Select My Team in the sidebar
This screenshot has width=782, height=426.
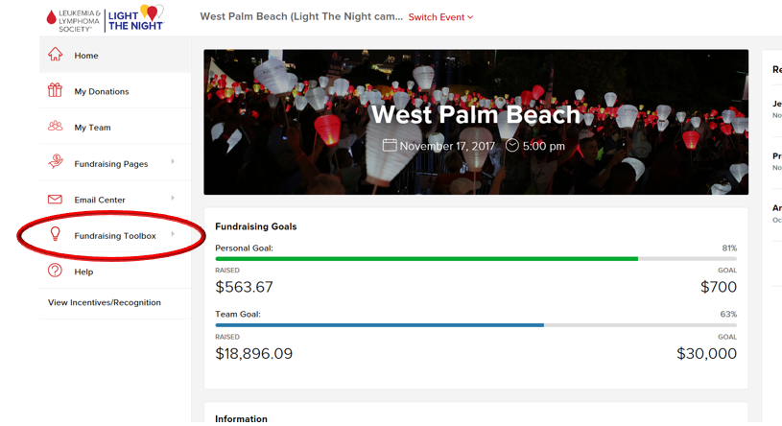pyautogui.click(x=115, y=127)
